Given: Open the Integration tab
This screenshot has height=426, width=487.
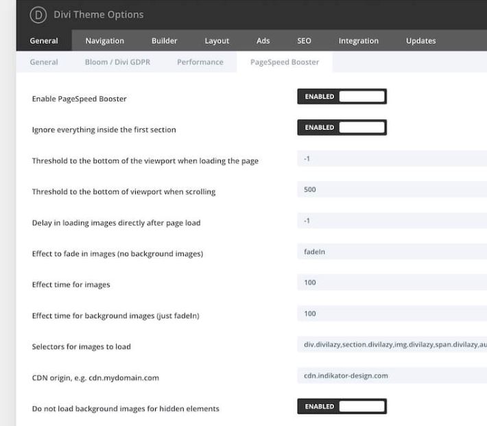Looking at the screenshot, I should click(x=359, y=40).
